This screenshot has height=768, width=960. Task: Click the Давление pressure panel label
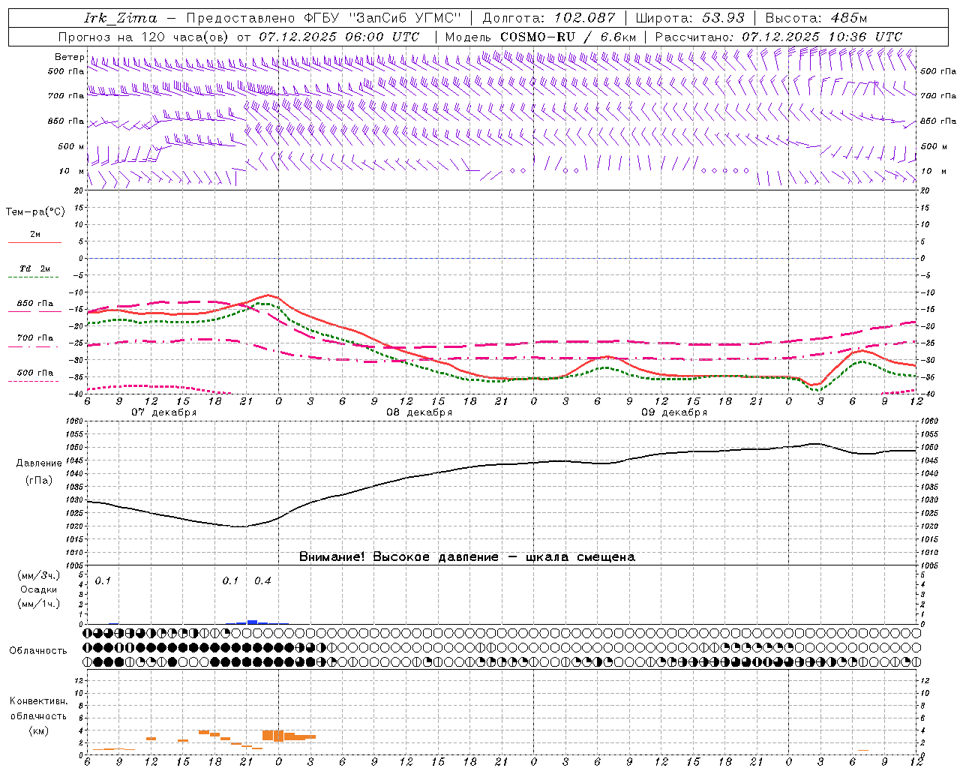(x=39, y=463)
